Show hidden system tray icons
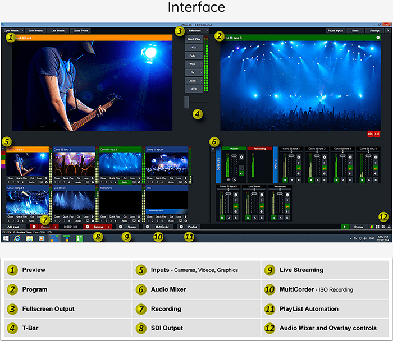393x341 pixels. (x=350, y=238)
